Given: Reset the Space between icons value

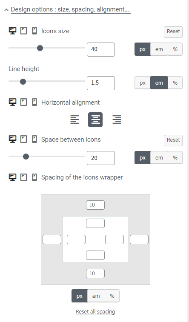Looking at the screenshot, I should [173, 140].
